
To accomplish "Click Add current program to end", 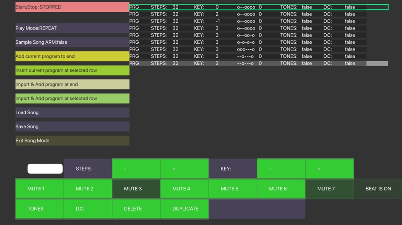I will [x=72, y=56].
